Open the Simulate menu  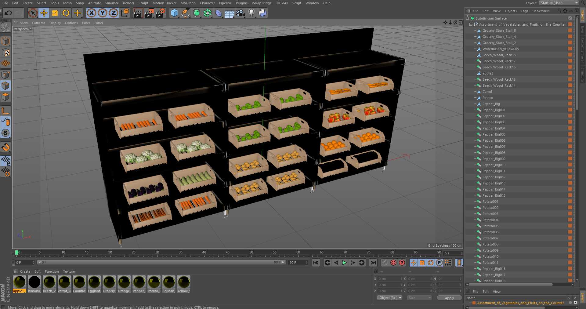[112, 3]
